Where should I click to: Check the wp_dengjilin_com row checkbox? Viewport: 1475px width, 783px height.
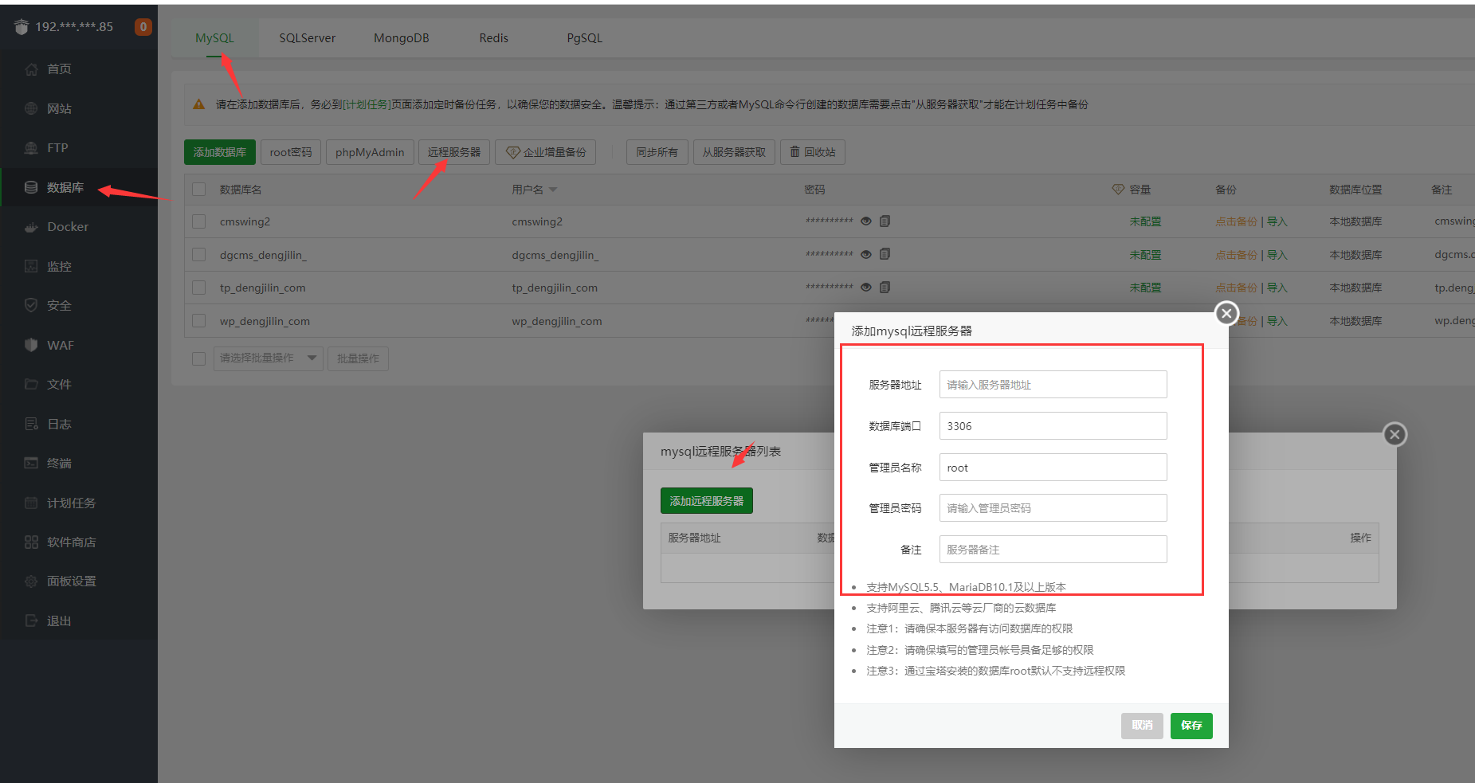[x=199, y=321]
